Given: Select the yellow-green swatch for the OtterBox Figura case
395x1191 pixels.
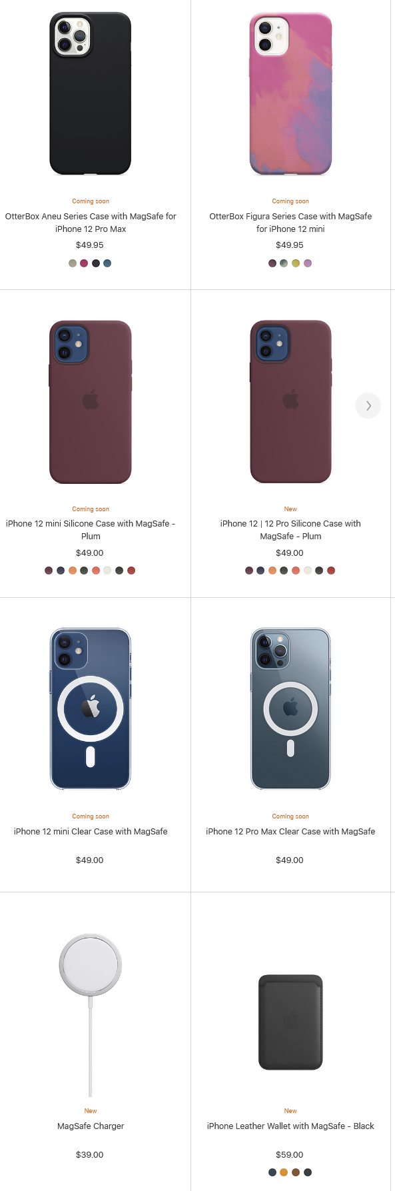Looking at the screenshot, I should (296, 263).
